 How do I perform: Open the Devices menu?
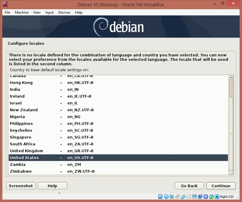tap(64, 12)
